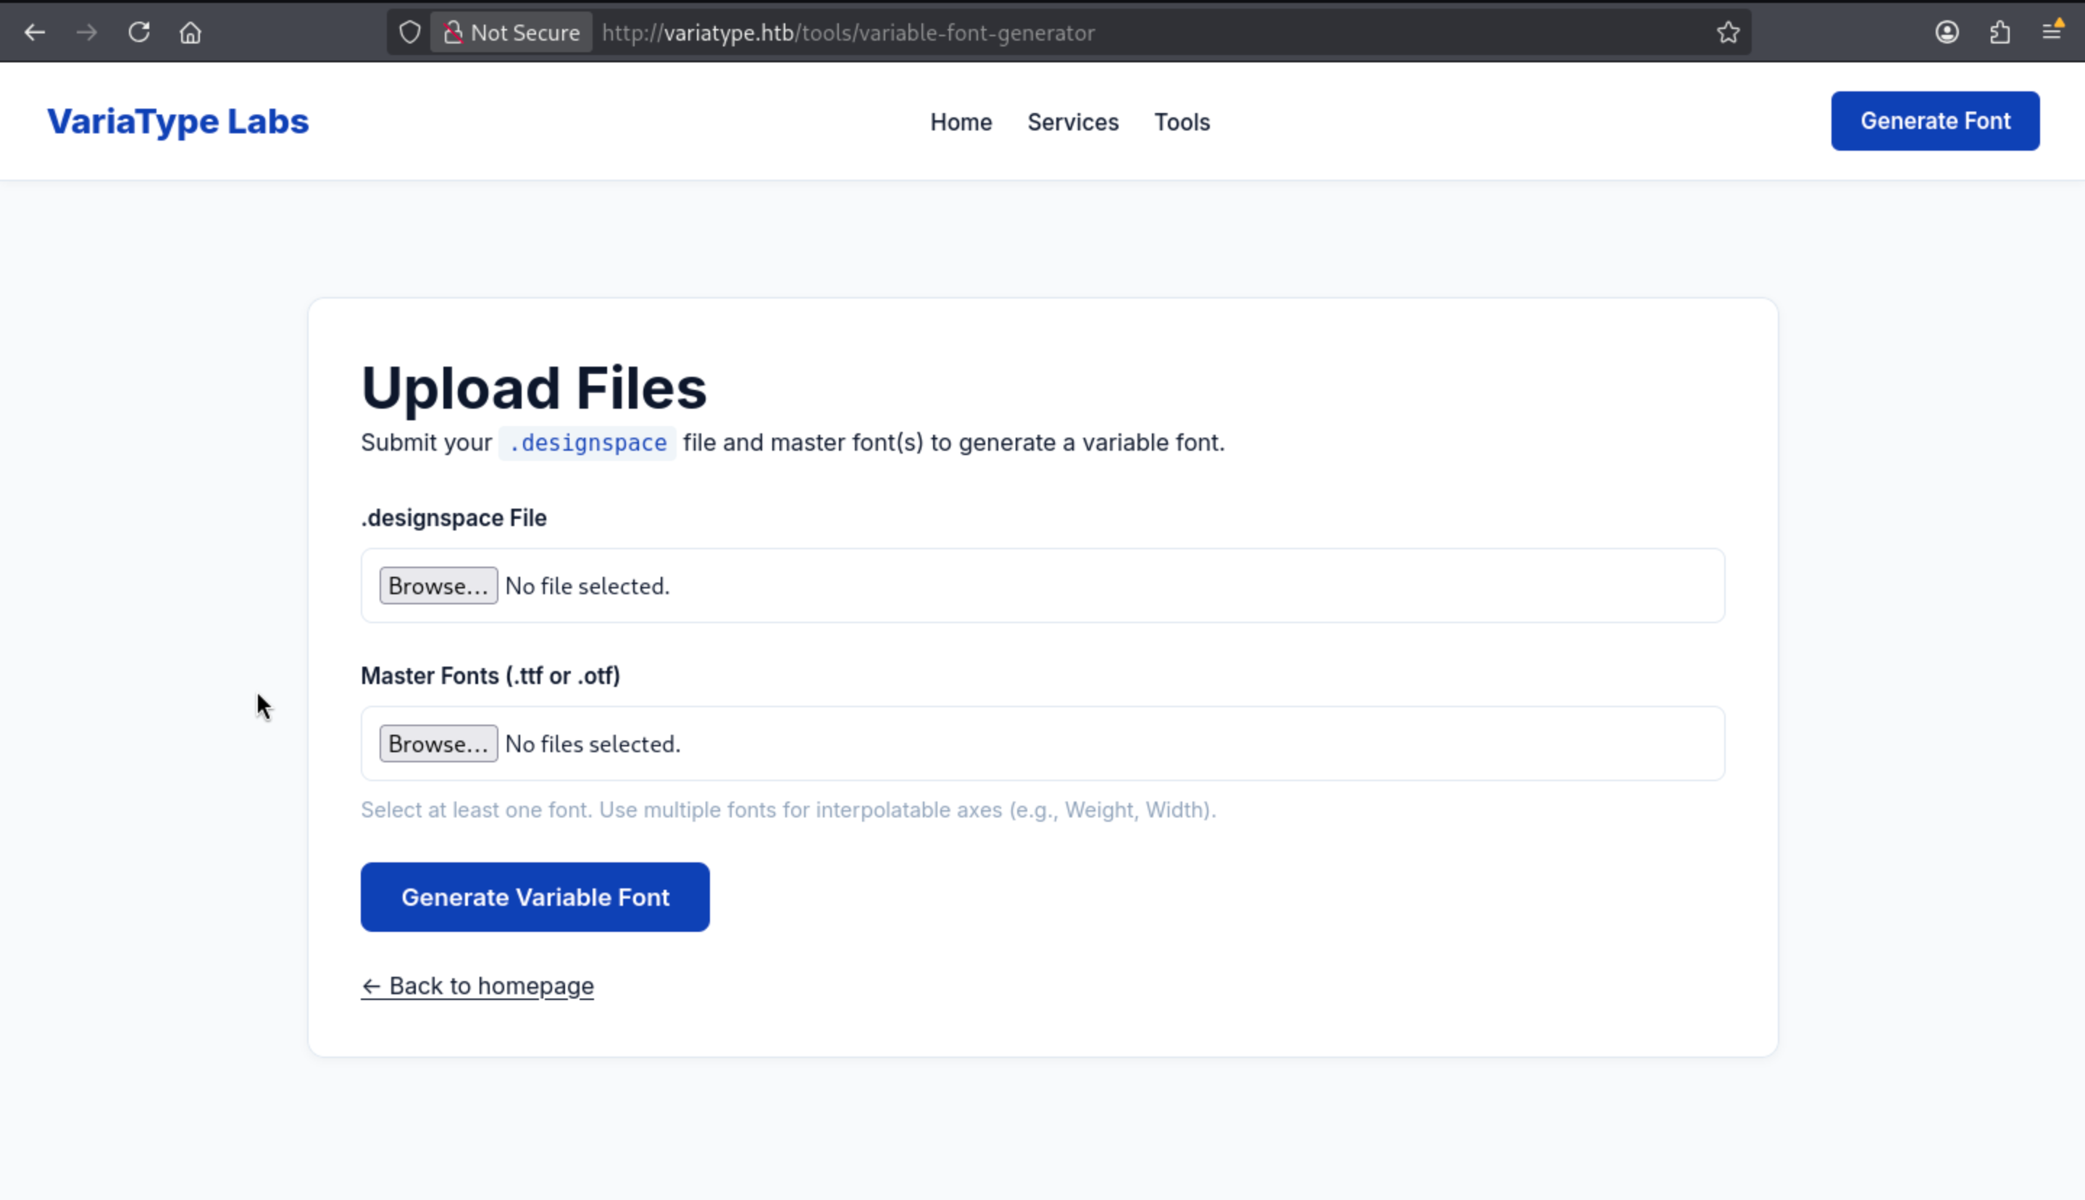Click the browser back arrow icon
Image resolution: width=2085 pixels, height=1200 pixels.
click(35, 33)
